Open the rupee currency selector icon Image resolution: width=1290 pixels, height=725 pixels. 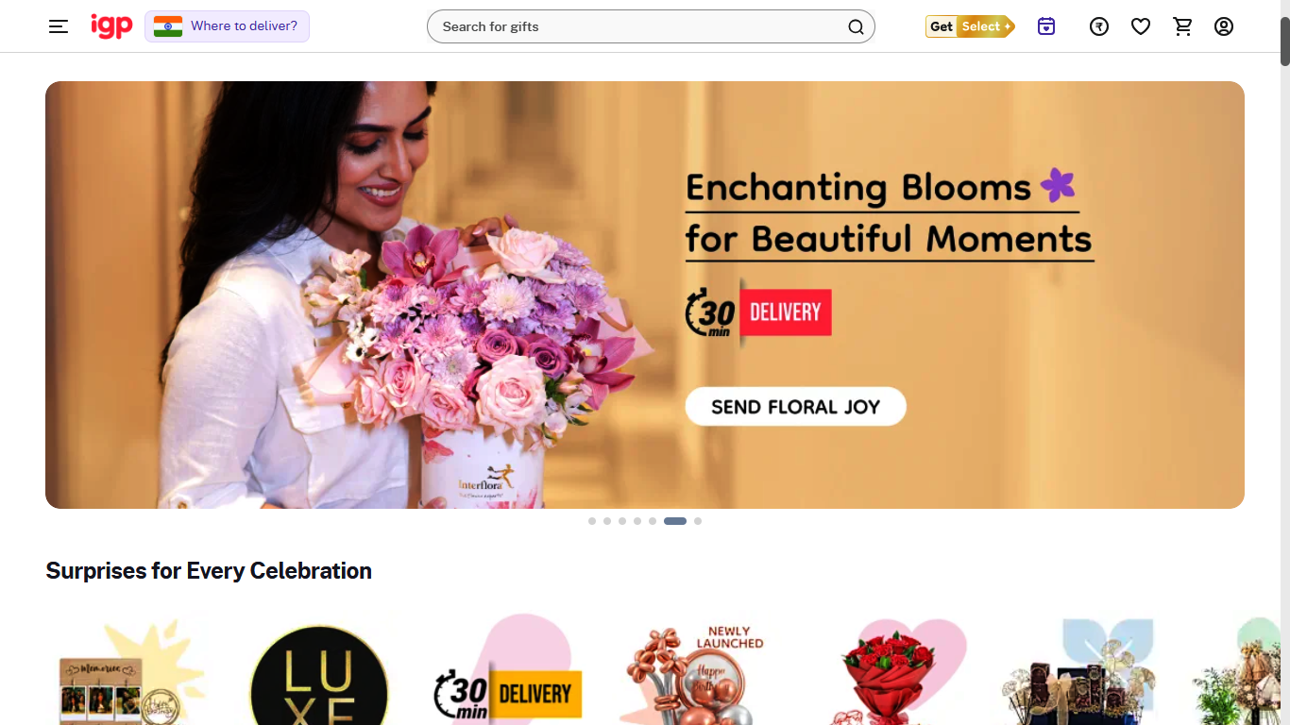pos(1099,26)
